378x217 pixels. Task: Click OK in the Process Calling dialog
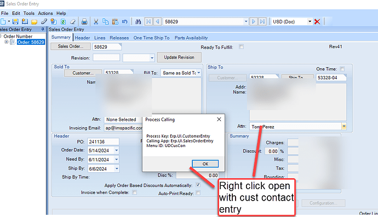205,164
